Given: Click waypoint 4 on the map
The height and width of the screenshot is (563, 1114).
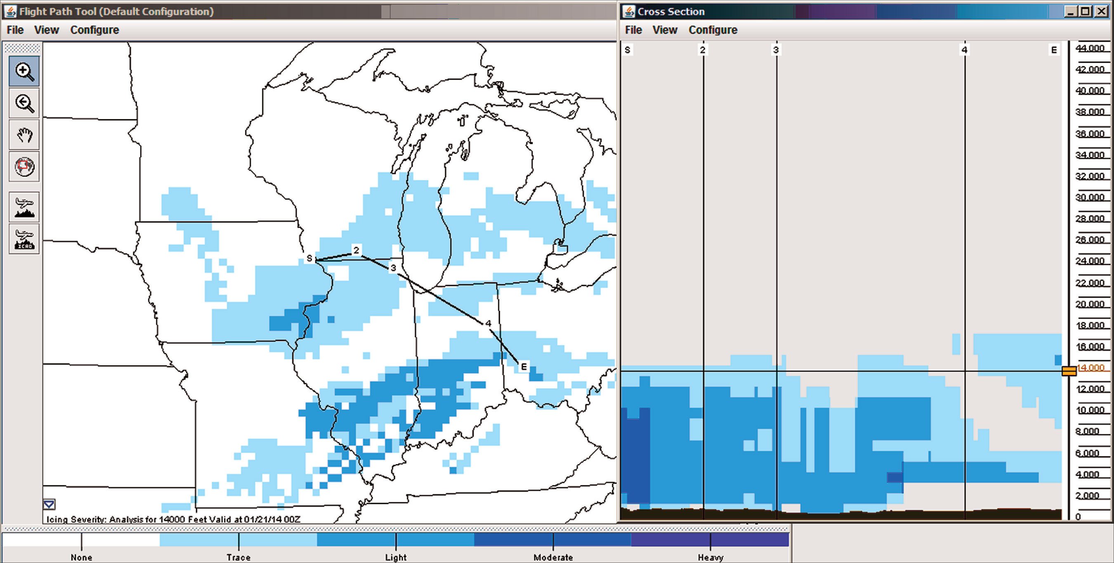Looking at the screenshot, I should coord(488,323).
